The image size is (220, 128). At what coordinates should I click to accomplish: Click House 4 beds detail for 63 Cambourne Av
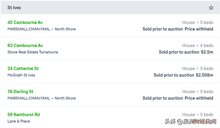198,45
